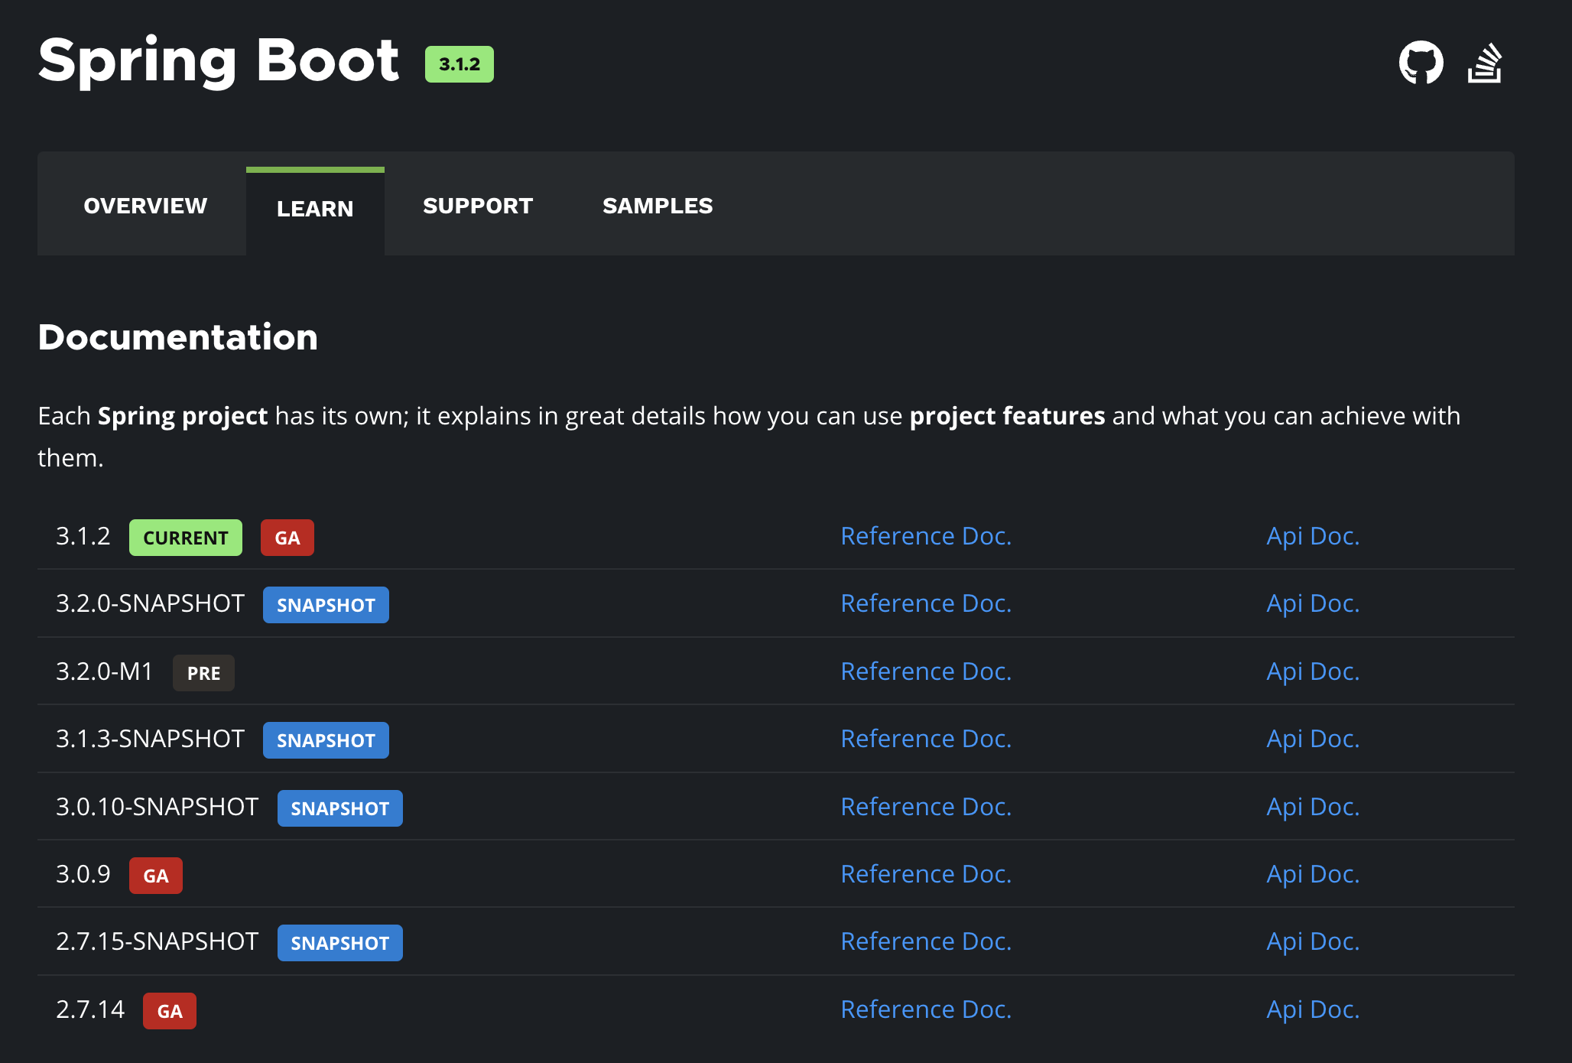Screen dimensions: 1572x1063
Task: Open the Stack Overflow icon link
Action: point(1485,63)
